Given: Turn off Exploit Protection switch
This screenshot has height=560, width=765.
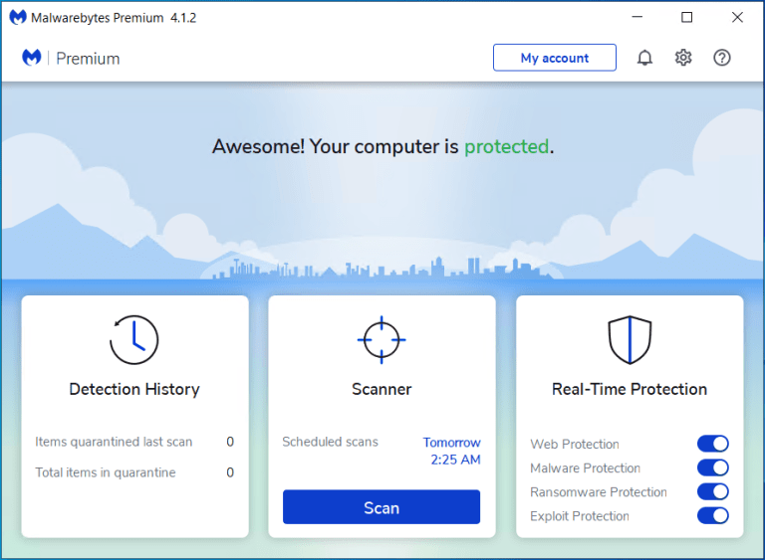Looking at the screenshot, I should point(713,515).
